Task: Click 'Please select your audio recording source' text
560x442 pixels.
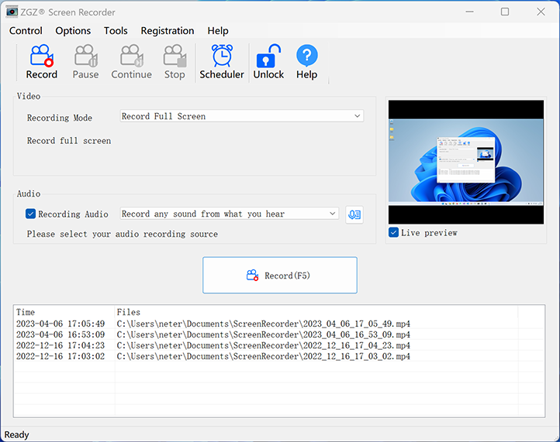Action: pos(122,235)
